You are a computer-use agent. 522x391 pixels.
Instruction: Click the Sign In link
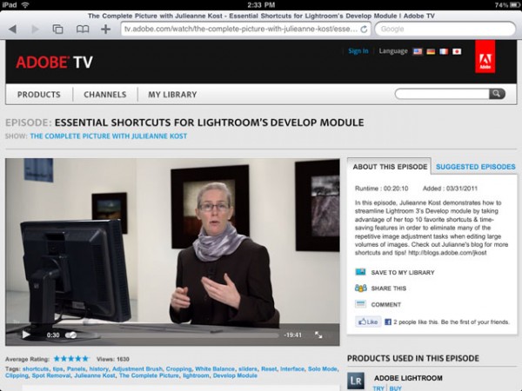358,51
